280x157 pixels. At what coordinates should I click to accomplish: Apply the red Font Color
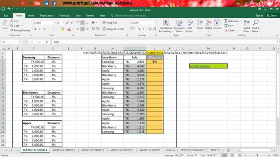[x=69, y=29]
